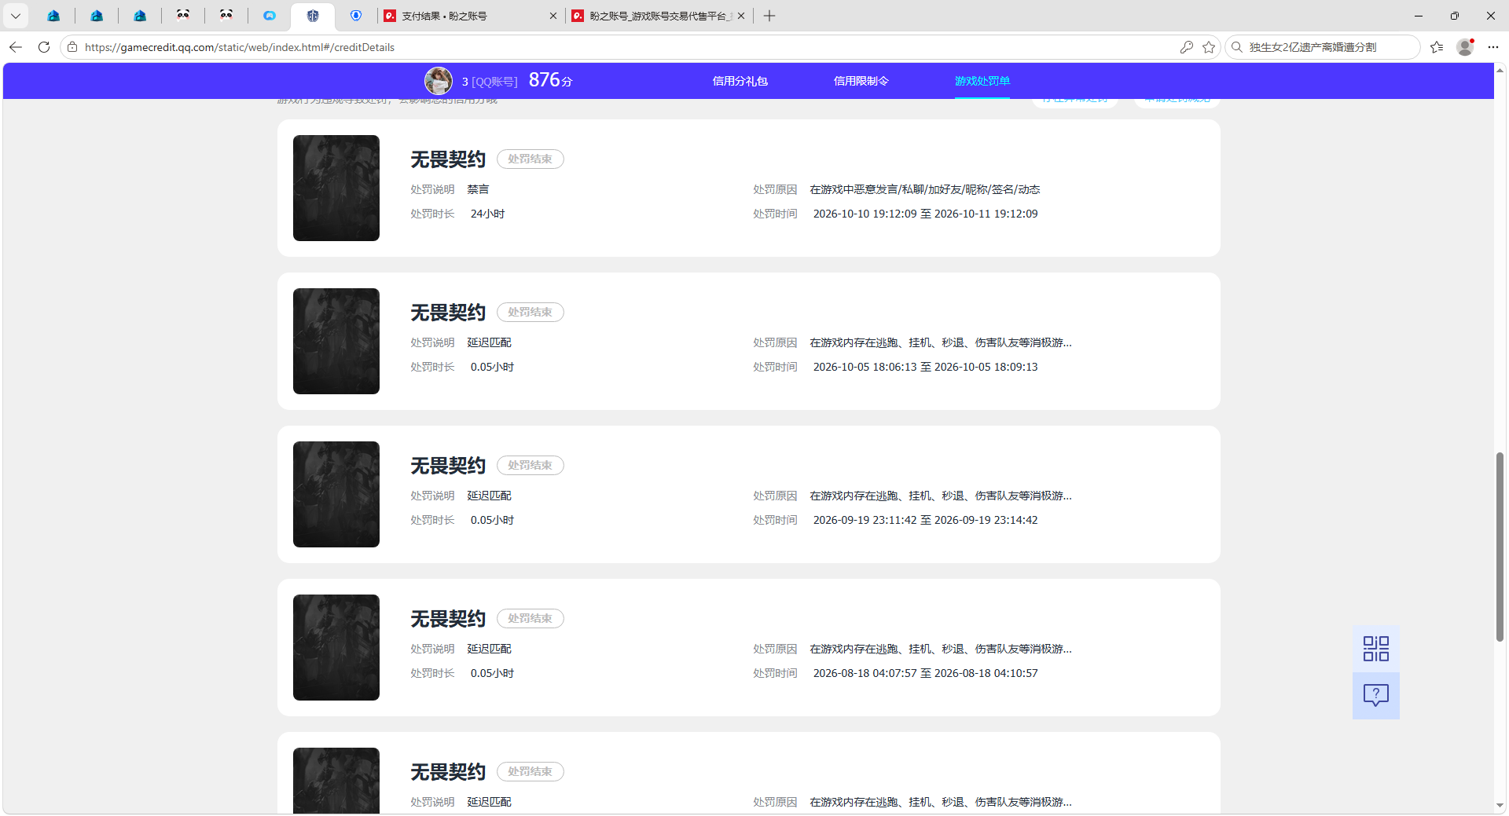Click the magnifier icon in the search box
The height and width of the screenshot is (816, 1509).
pyautogui.click(x=1237, y=47)
